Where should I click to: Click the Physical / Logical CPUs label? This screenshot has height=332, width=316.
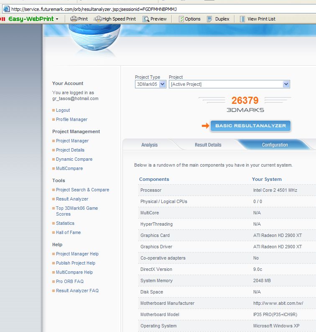click(164, 201)
